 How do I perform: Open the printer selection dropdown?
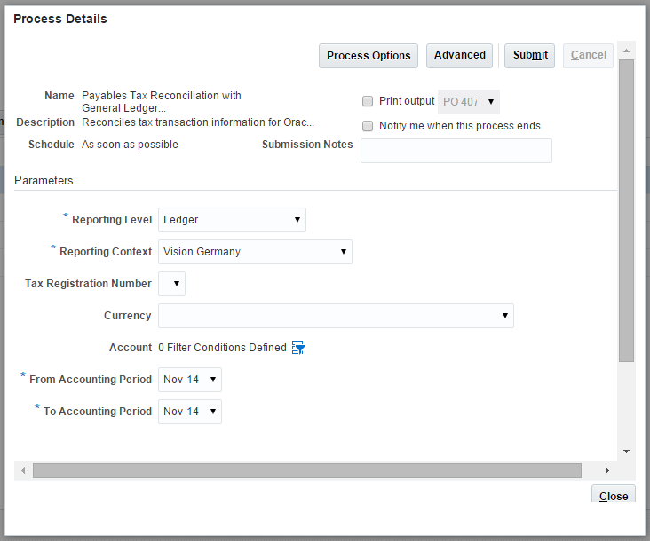click(x=469, y=102)
